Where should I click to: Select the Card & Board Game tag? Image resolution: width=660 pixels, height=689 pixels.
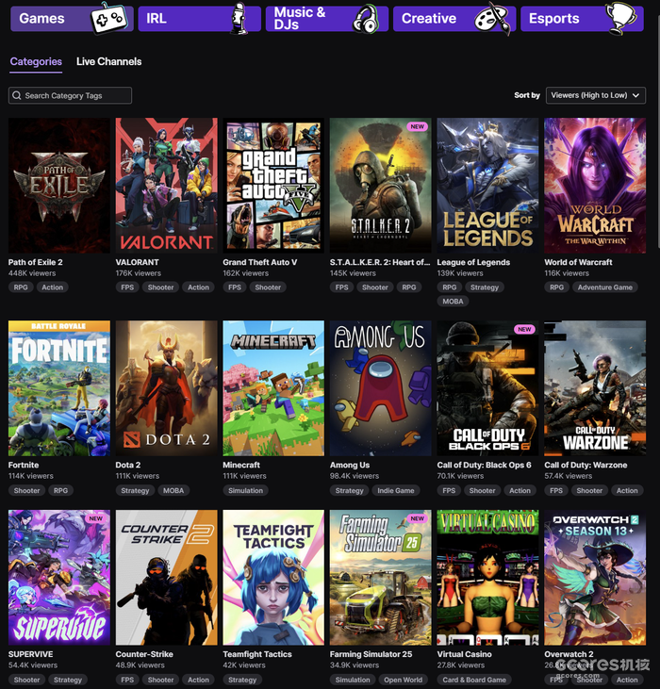[474, 680]
